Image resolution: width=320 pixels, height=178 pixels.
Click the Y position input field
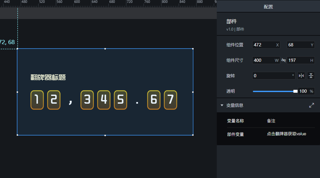point(298,45)
